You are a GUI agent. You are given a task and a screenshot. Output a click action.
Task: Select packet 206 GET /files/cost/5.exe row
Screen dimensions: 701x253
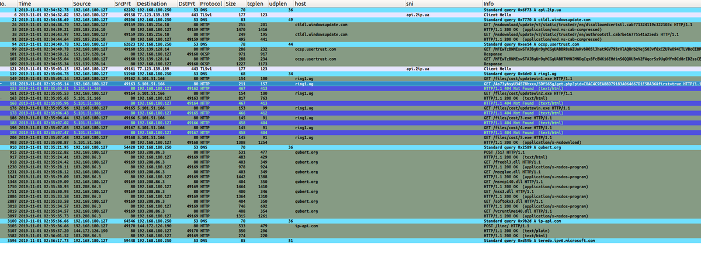point(350,136)
